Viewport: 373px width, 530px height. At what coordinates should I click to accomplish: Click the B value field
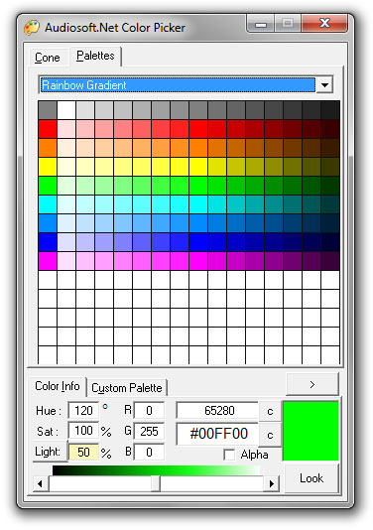tap(149, 452)
